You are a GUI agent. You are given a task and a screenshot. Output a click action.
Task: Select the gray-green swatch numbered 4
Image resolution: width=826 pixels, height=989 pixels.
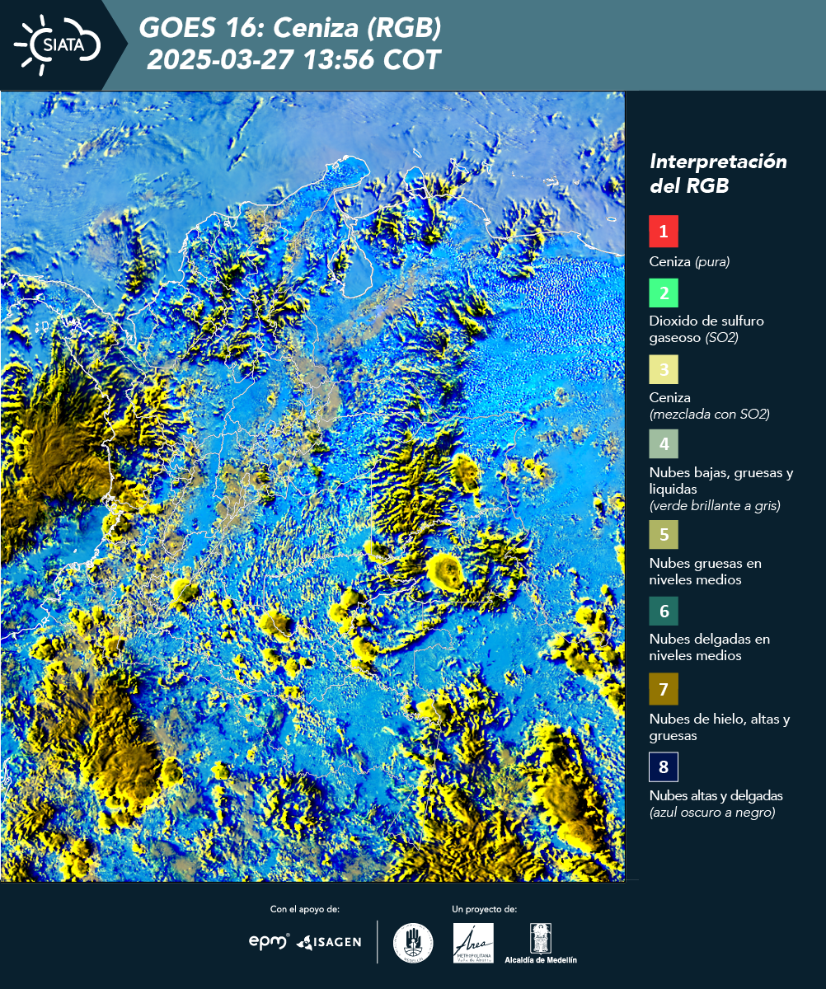(x=664, y=443)
